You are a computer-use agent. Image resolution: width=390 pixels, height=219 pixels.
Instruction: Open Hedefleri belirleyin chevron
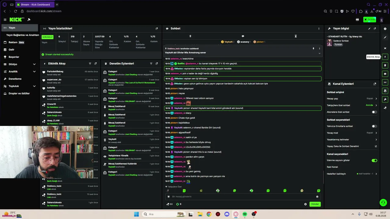click(376, 174)
